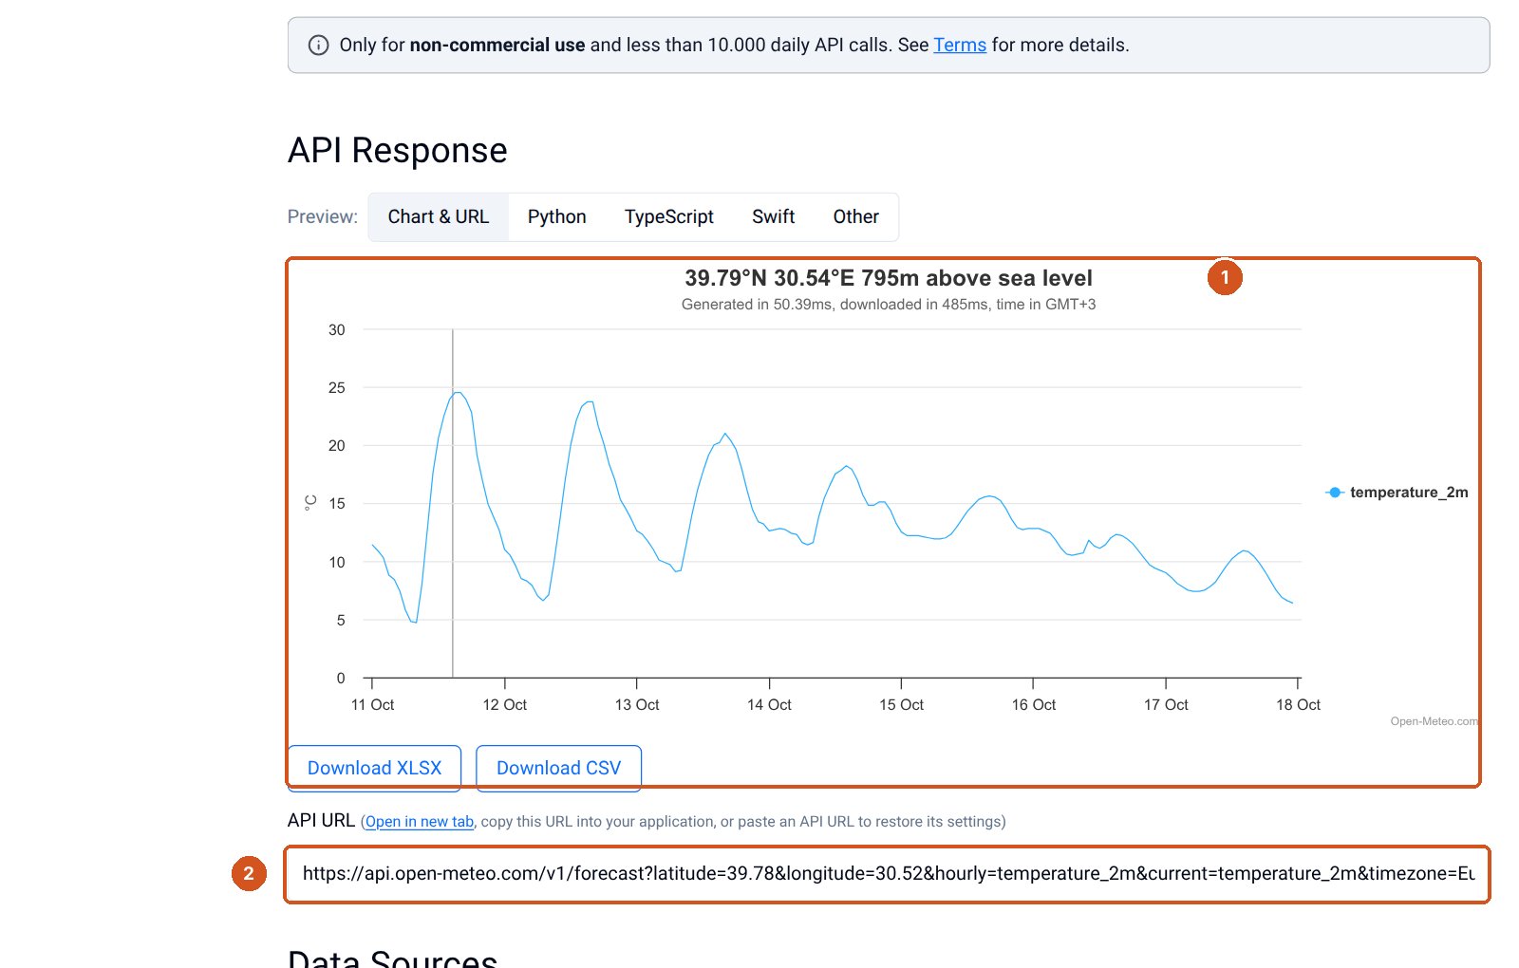
Task: Switch to the TypeScript tab
Action: 669,216
